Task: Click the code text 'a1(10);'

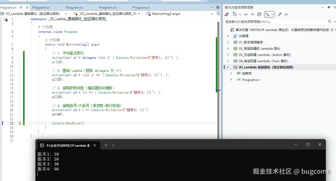Action: [x=58, y=62]
